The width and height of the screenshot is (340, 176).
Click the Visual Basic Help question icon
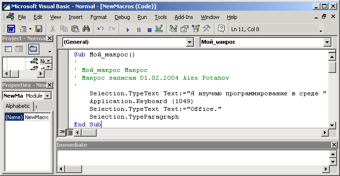point(221,29)
